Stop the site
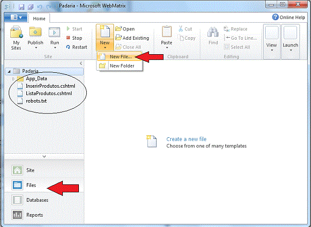The image size is (311, 227). (74, 38)
